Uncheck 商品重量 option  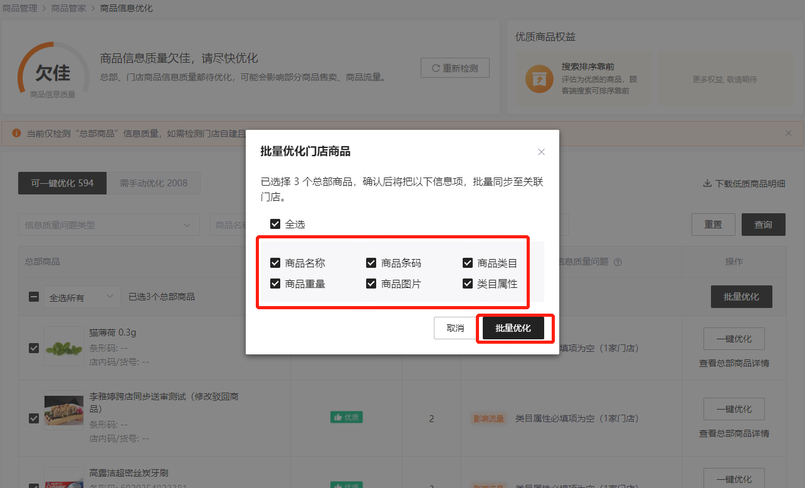(x=275, y=284)
